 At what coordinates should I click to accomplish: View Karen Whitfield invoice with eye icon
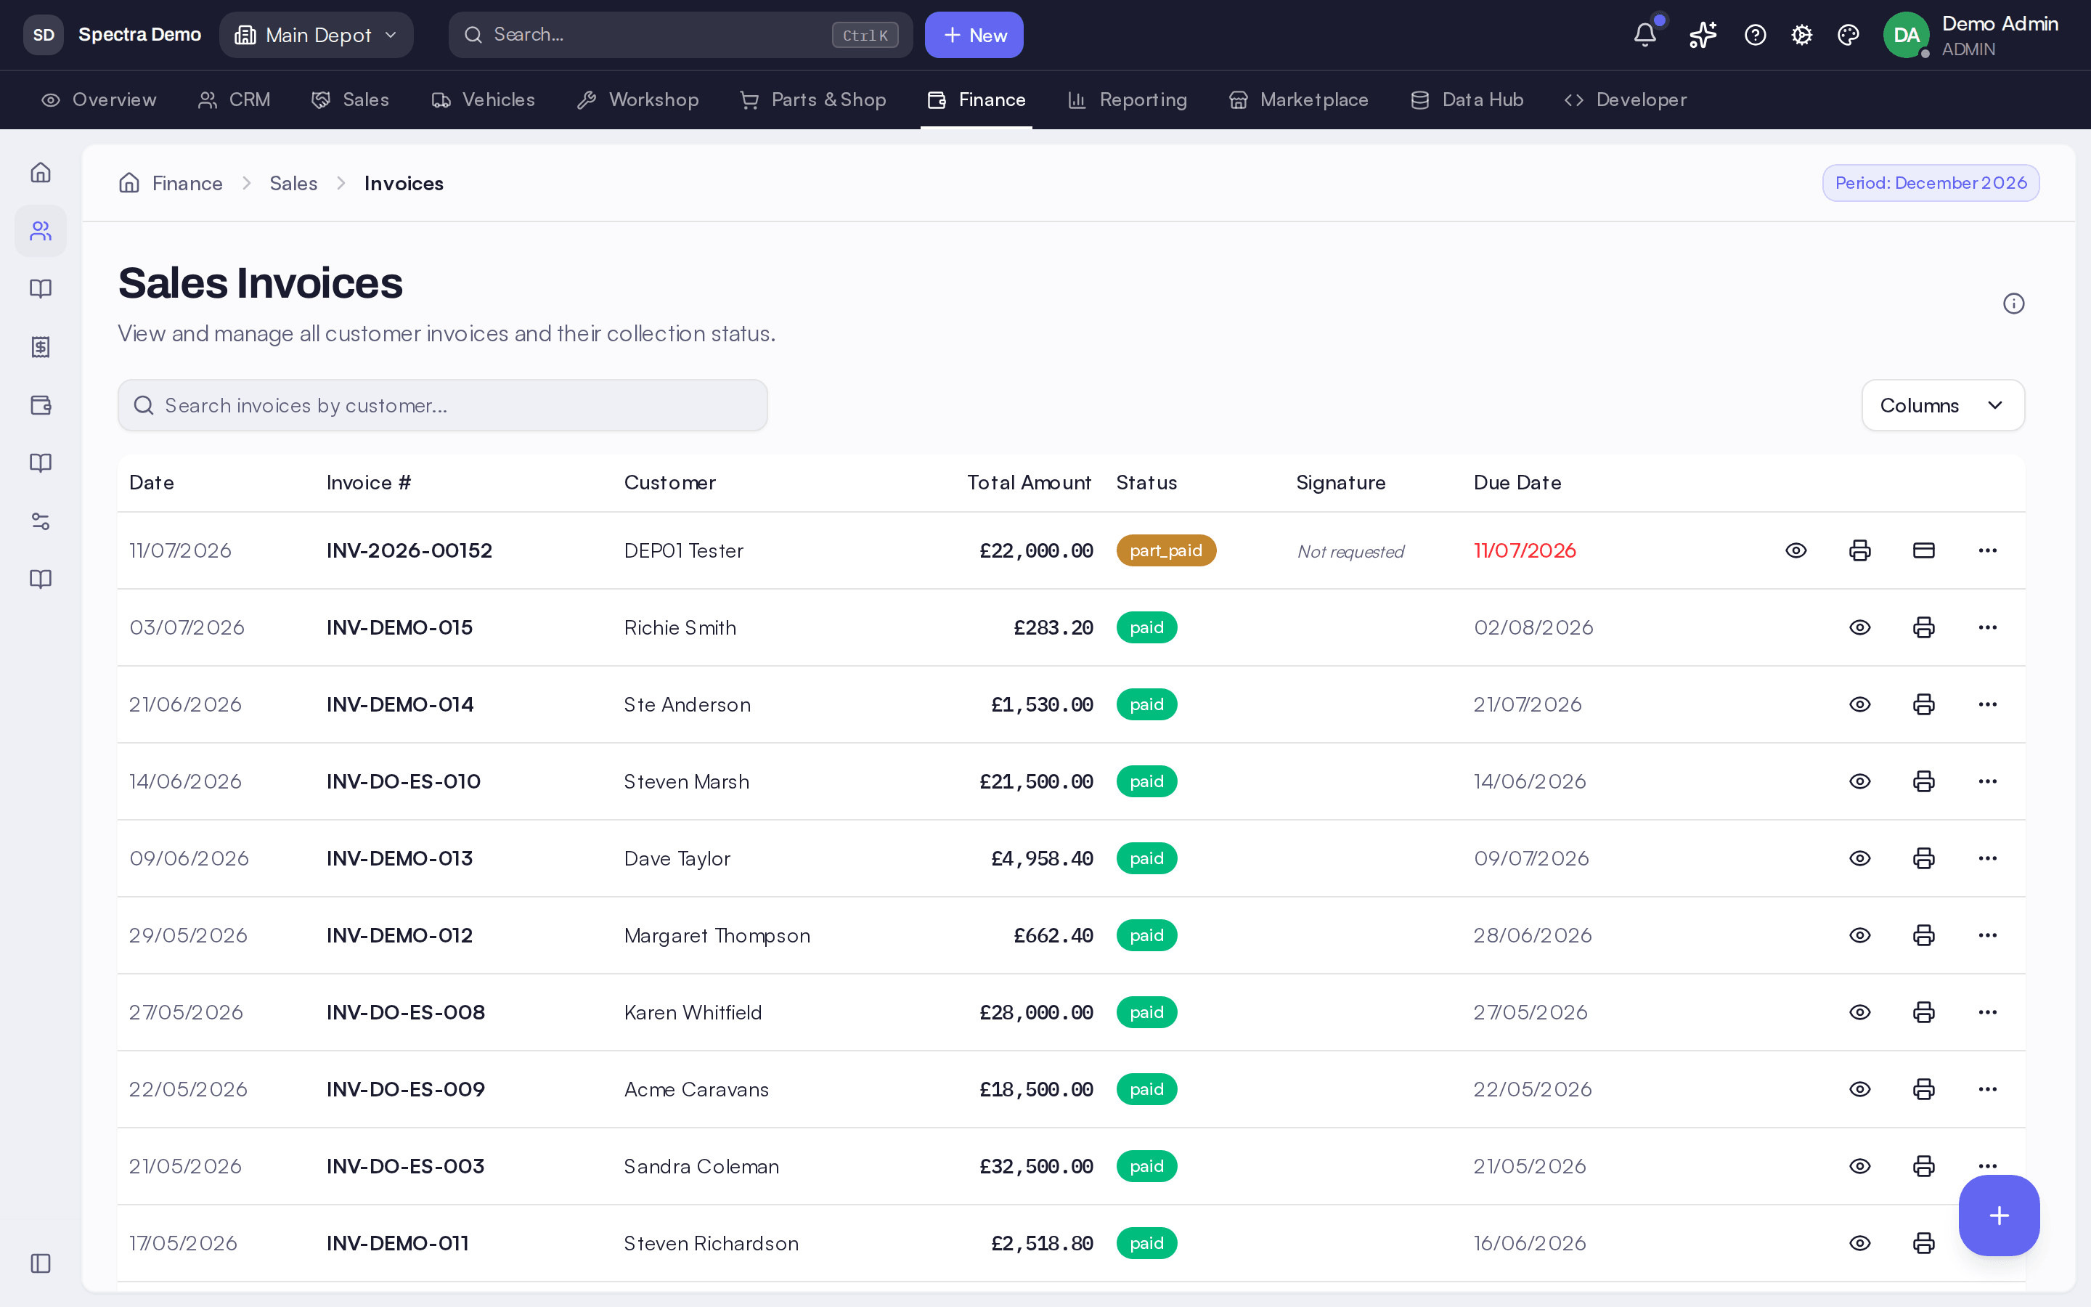click(1859, 1012)
